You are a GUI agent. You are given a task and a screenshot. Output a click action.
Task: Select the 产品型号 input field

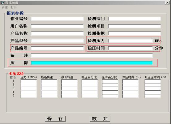tap(57, 41)
